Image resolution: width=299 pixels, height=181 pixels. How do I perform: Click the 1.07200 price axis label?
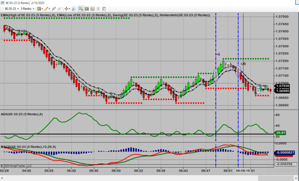(x=282, y=61)
